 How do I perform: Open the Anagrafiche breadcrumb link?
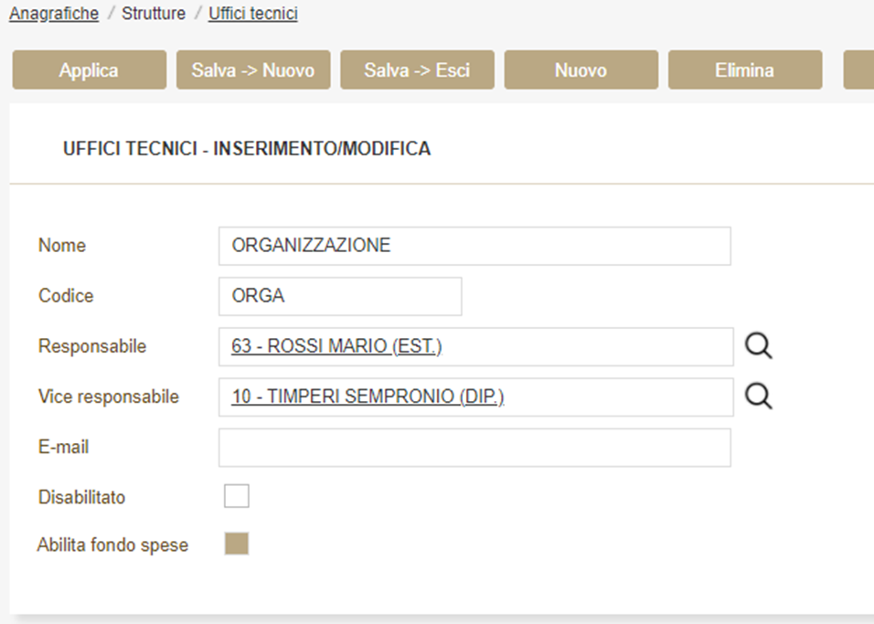53,14
